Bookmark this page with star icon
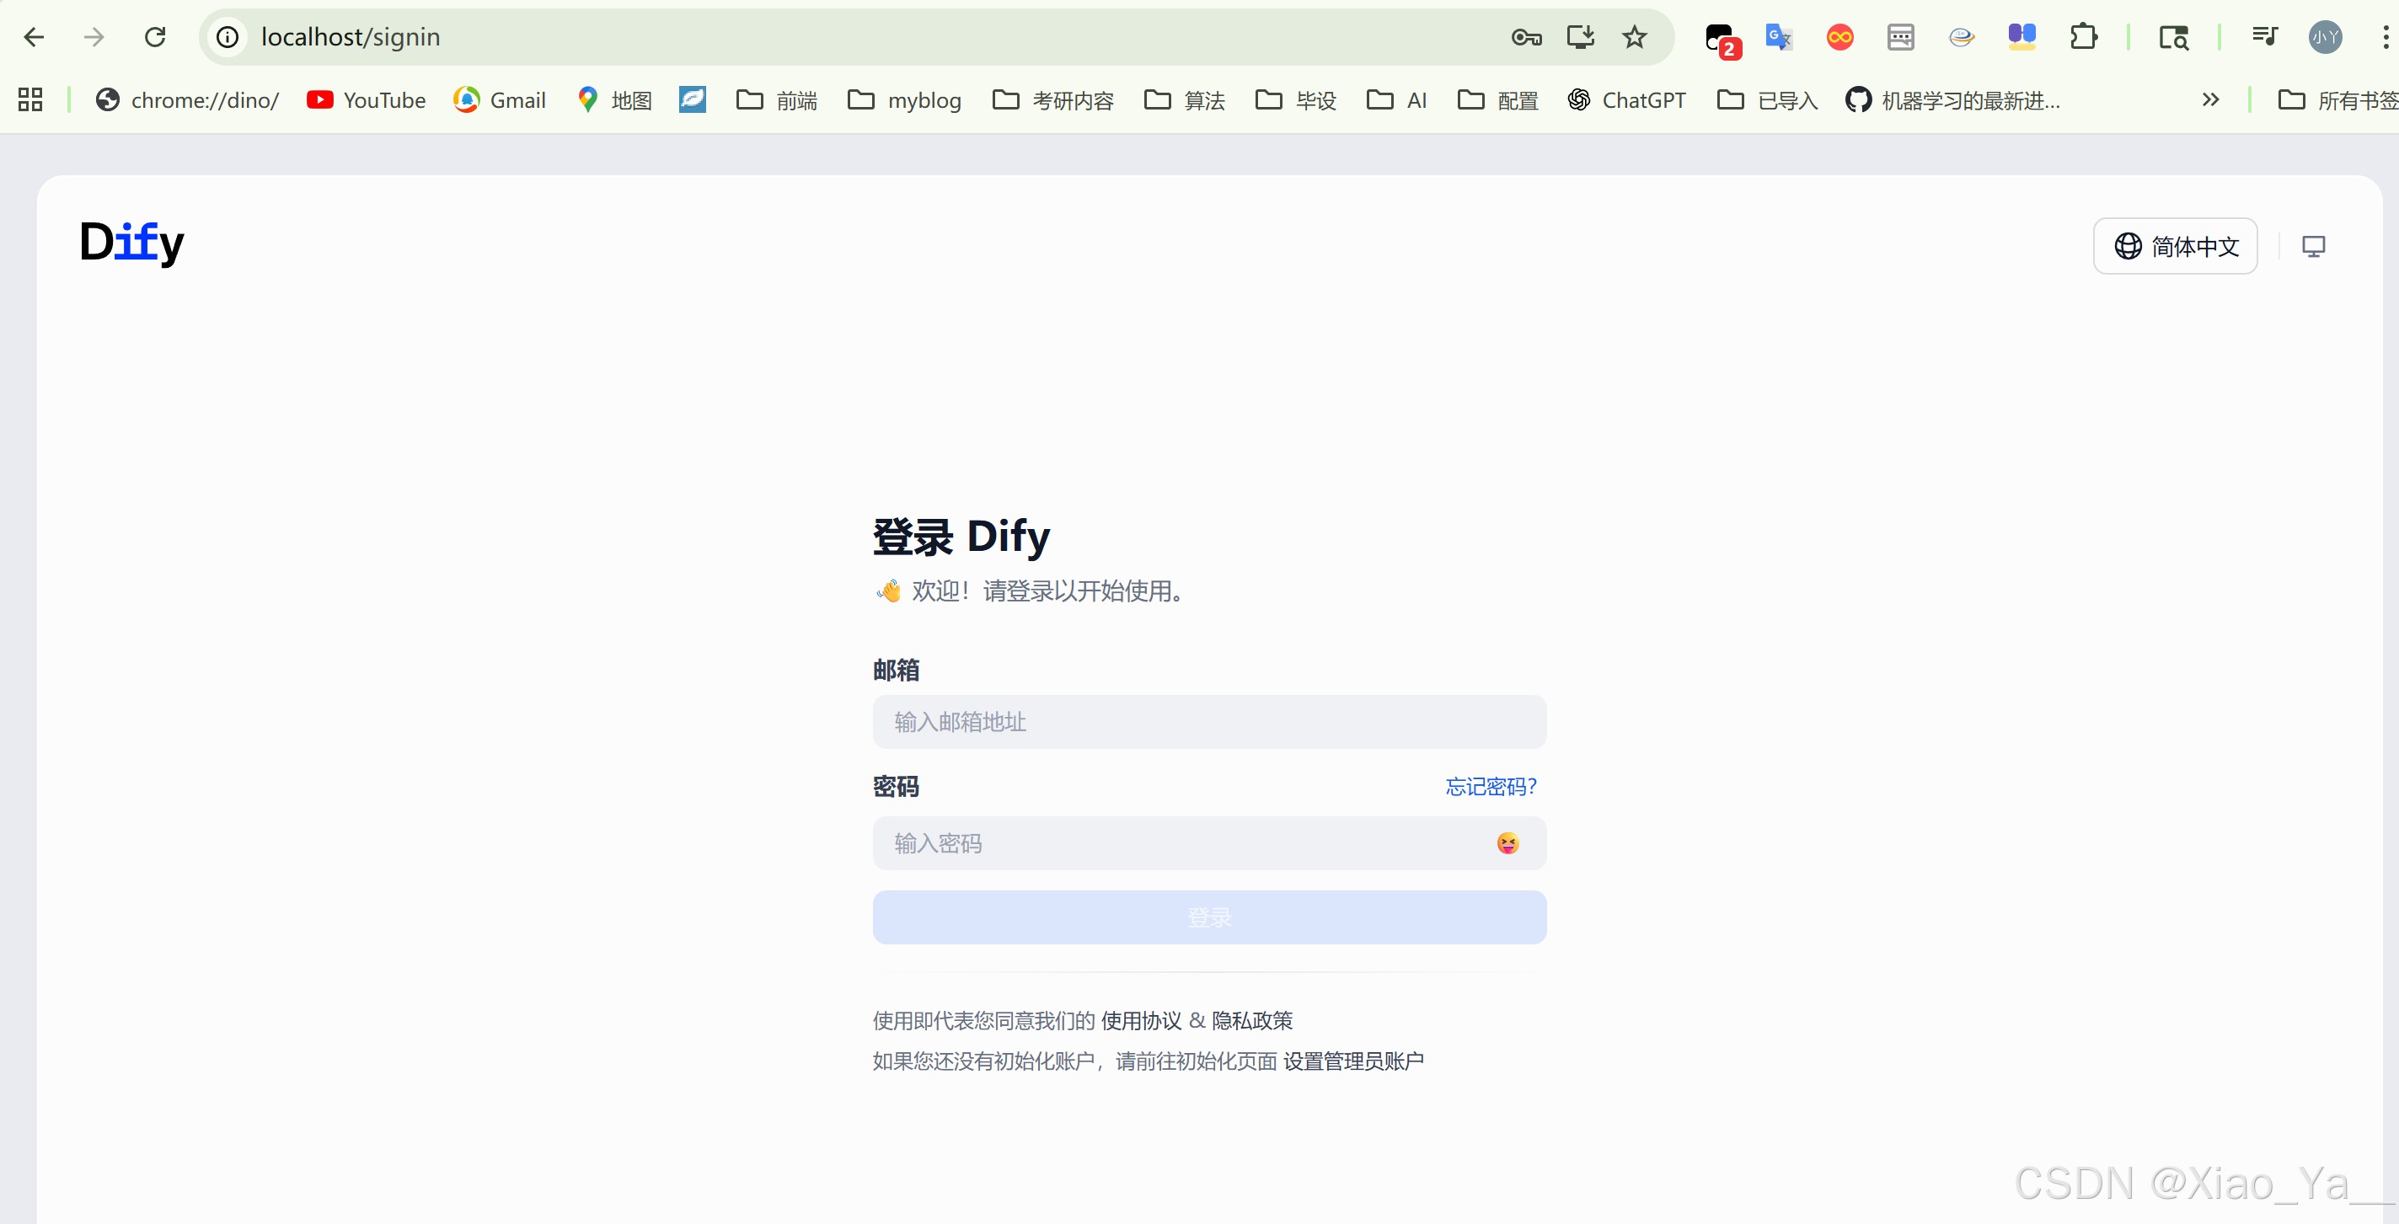The height and width of the screenshot is (1224, 2399). click(1635, 37)
